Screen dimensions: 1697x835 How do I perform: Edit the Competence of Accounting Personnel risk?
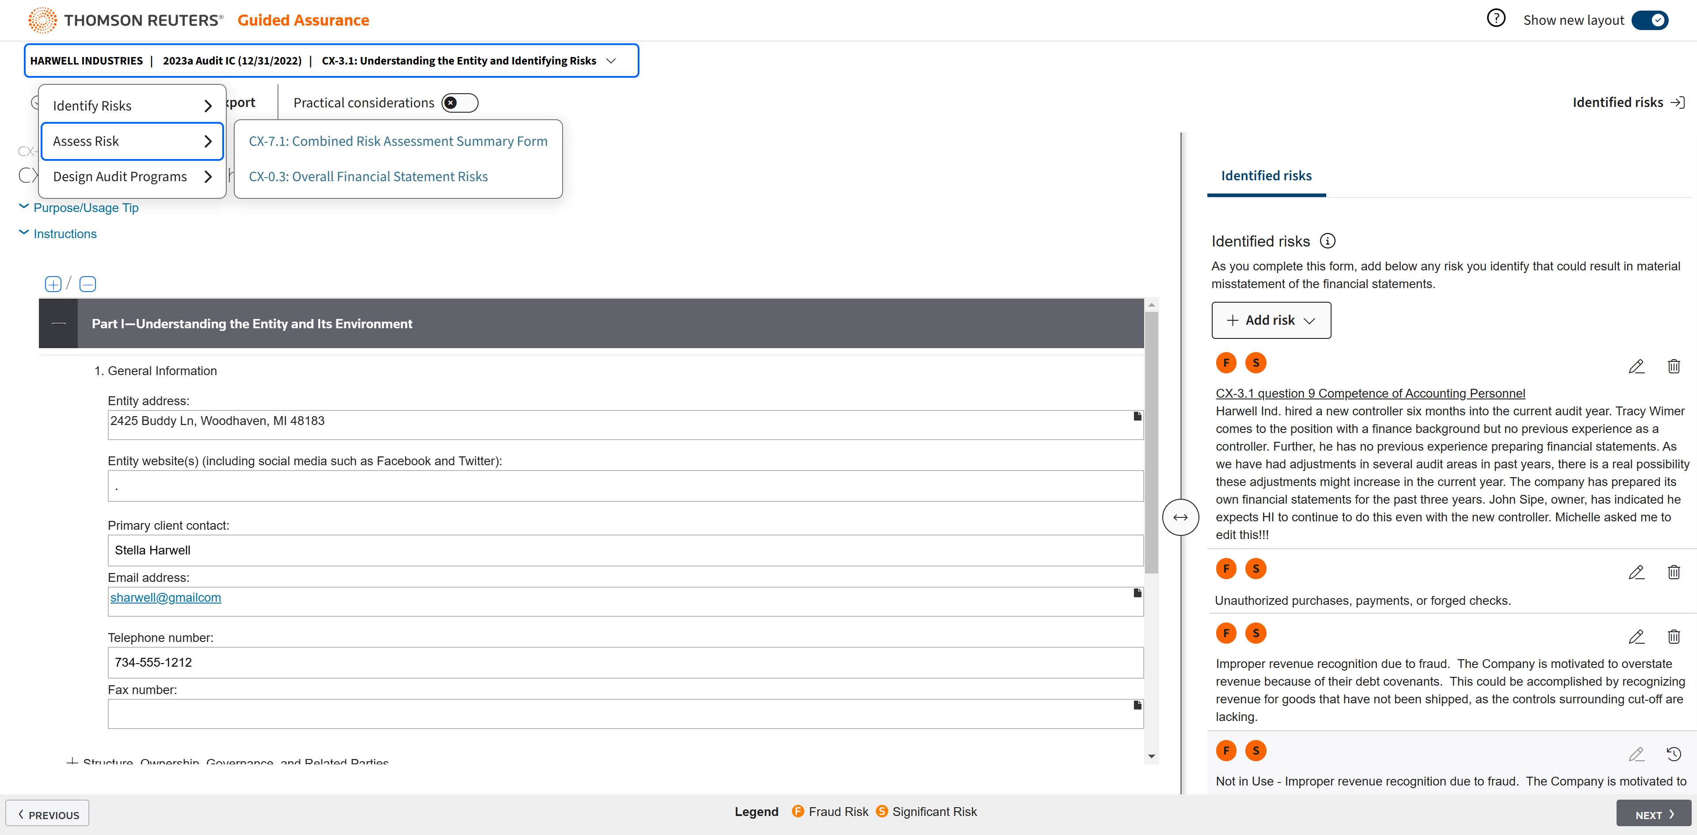(x=1636, y=366)
